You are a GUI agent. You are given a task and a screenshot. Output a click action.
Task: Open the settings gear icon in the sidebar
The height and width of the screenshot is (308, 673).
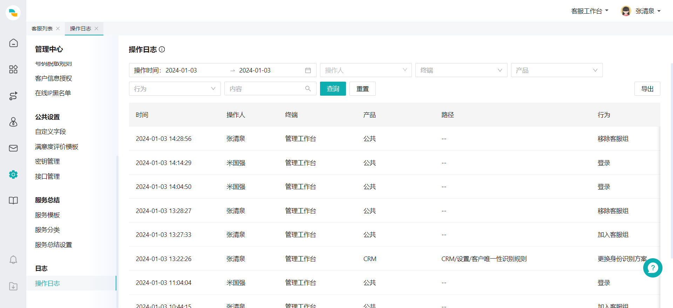click(x=13, y=174)
